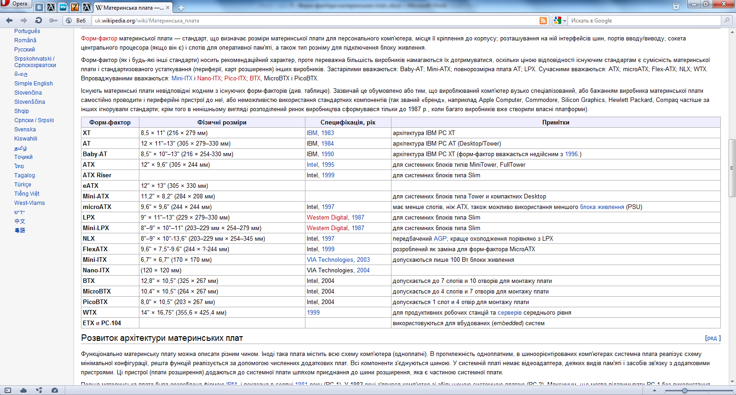736x395 pixels.
Task: Open a new tab with plus button
Action: point(181,8)
